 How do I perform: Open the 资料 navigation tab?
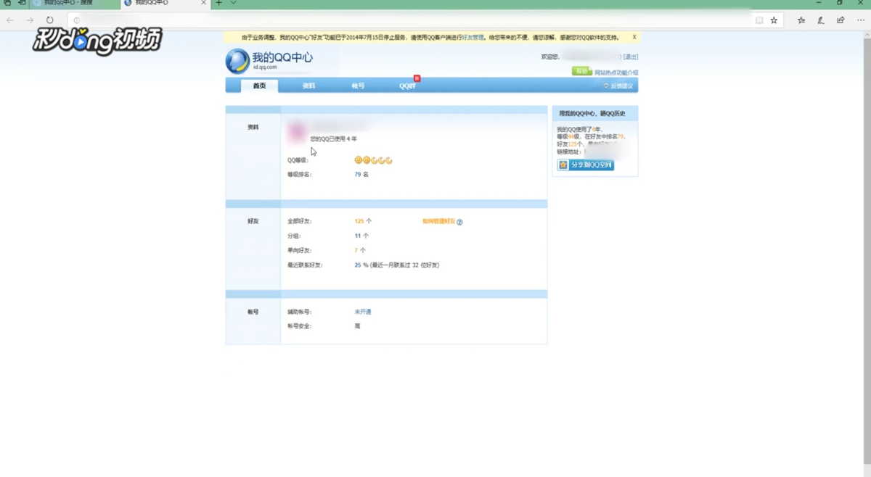[x=308, y=86]
